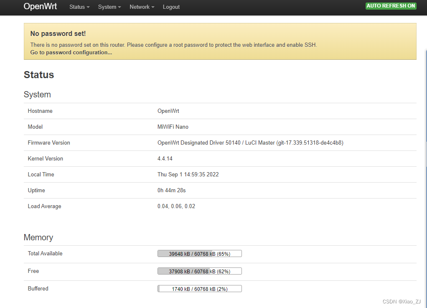Image resolution: width=427 pixels, height=308 pixels.
Task: Click the Load Average row label
Action: coord(44,206)
